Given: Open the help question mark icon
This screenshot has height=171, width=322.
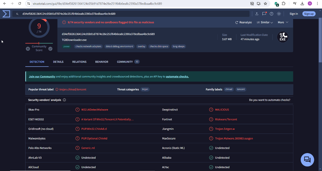Looking at the screenshot, I should click(272, 14).
